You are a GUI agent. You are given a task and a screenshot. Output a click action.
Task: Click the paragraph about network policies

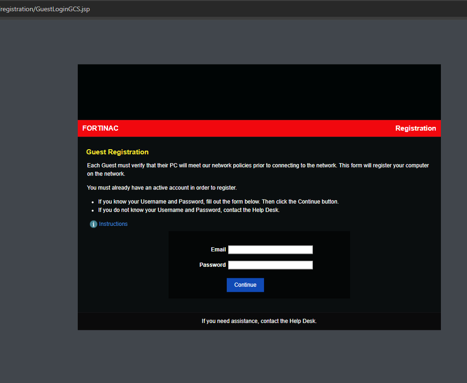pyautogui.click(x=258, y=169)
